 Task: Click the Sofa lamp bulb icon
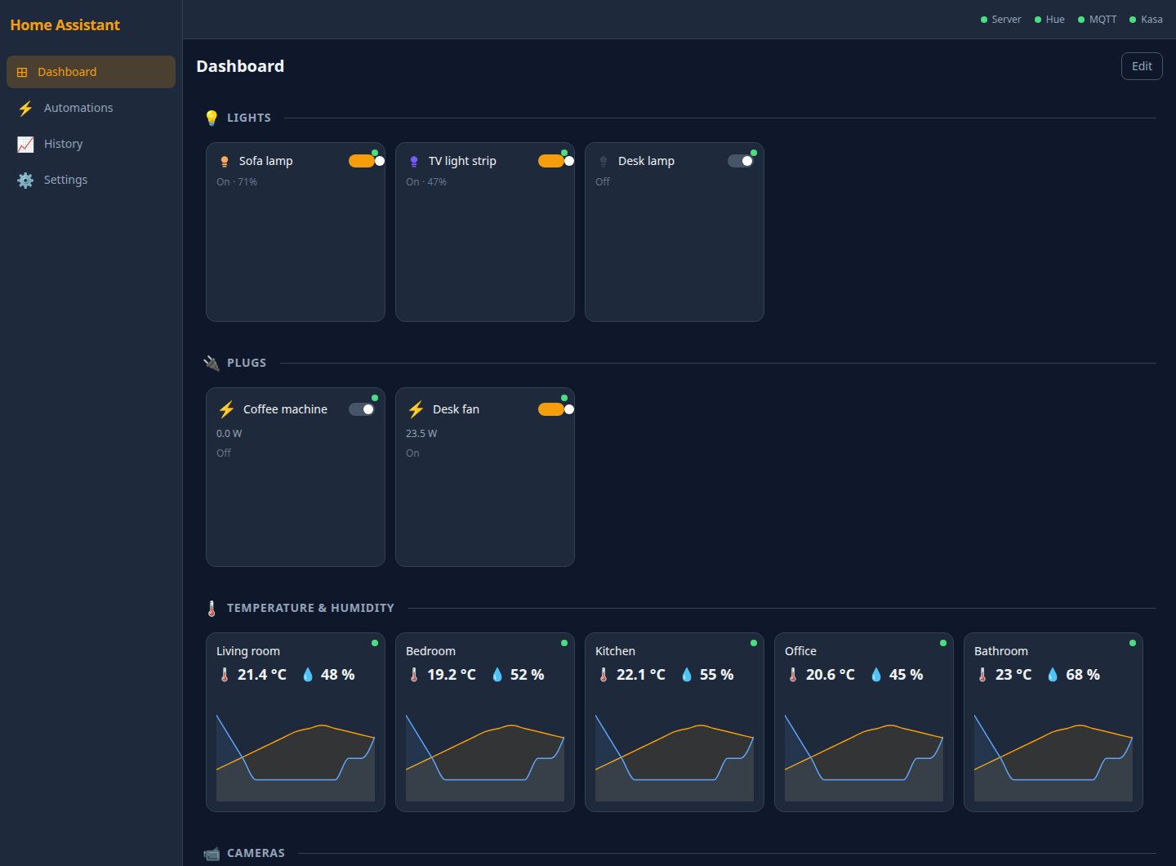pos(225,161)
